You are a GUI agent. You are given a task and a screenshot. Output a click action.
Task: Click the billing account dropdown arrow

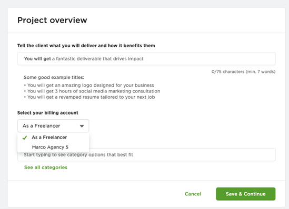82,126
